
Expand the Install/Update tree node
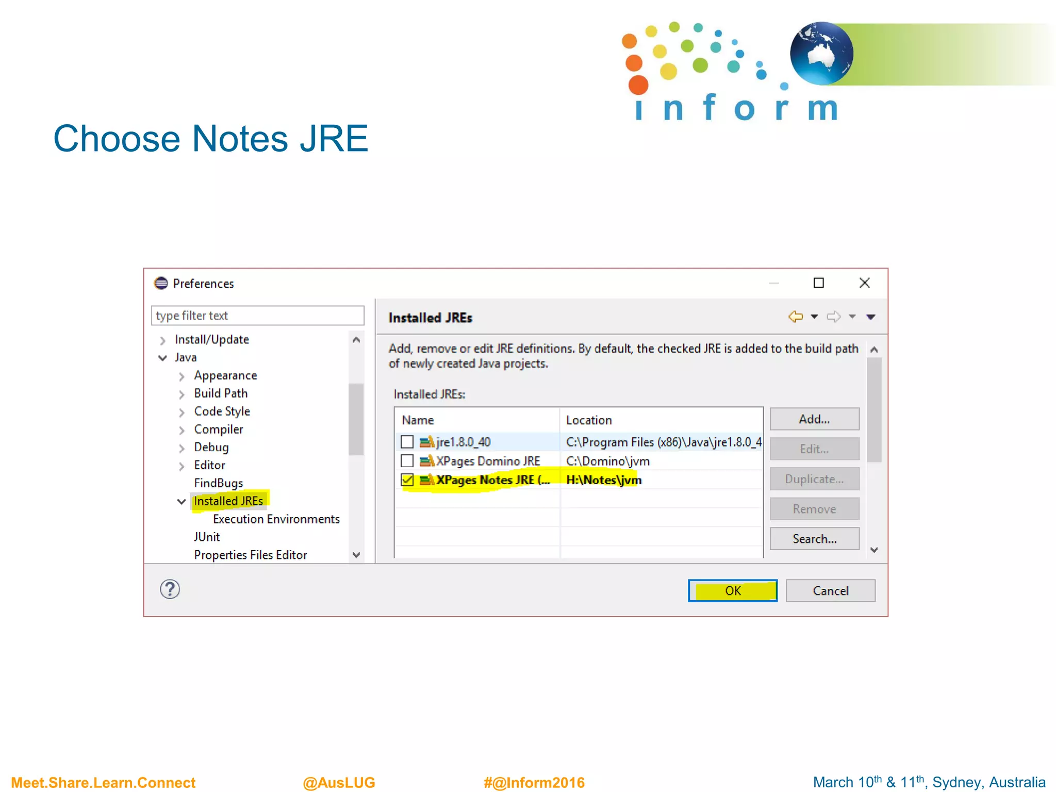(x=163, y=340)
